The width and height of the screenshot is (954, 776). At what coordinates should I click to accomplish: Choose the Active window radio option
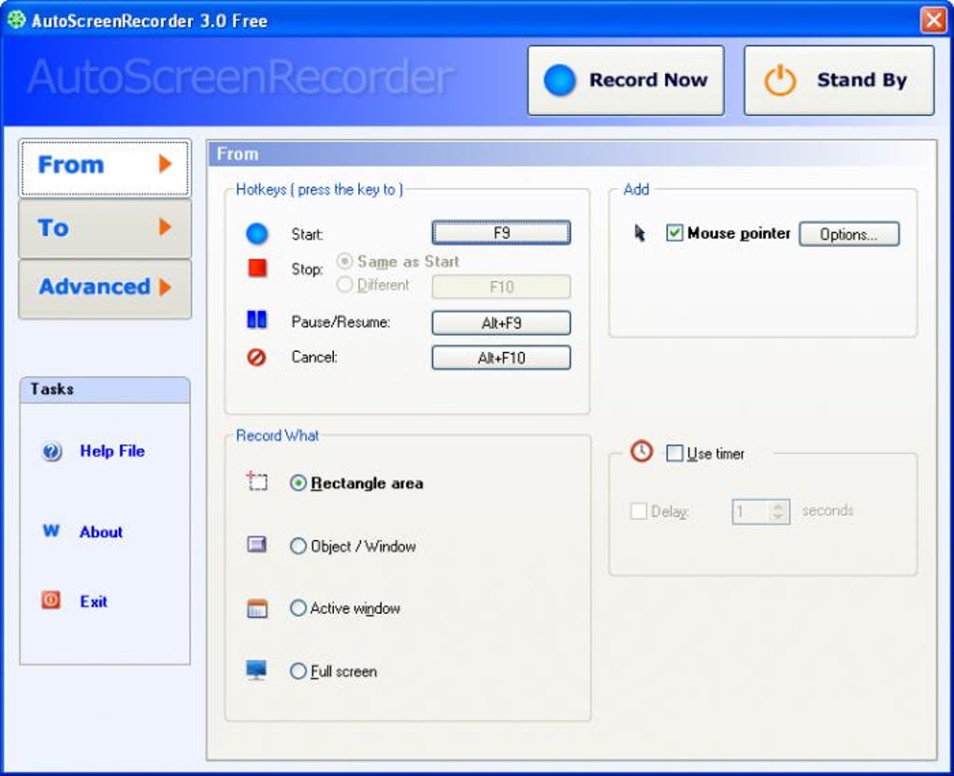coord(298,608)
